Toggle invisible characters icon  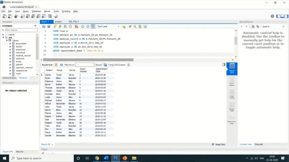140,27
